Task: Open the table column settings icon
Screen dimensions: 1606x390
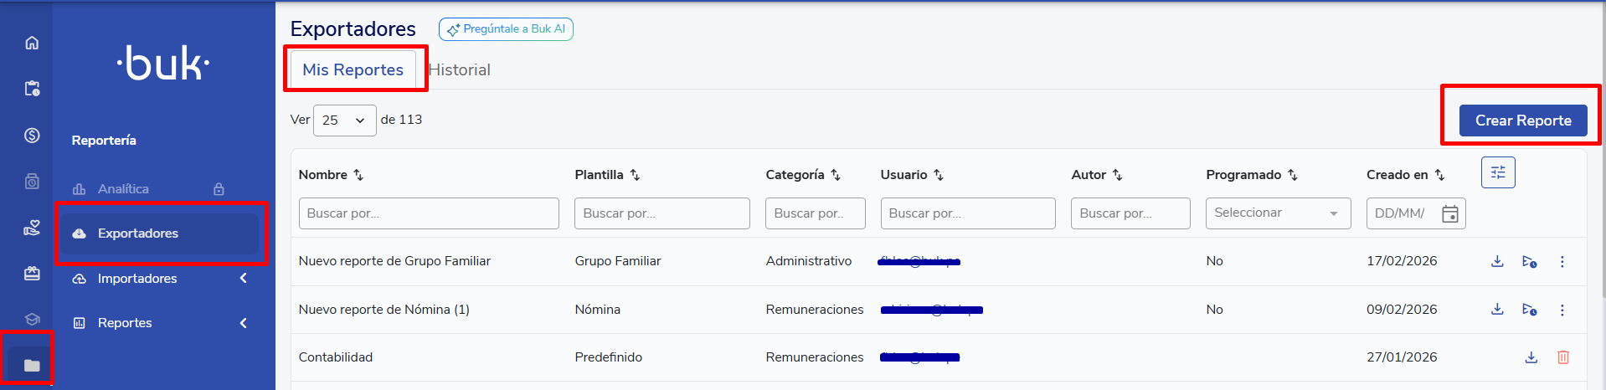Action: coord(1498,172)
